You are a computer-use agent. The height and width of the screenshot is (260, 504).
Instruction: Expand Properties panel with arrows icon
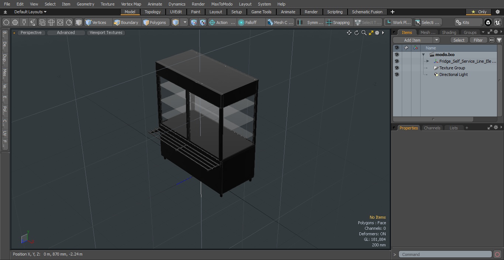click(x=490, y=128)
